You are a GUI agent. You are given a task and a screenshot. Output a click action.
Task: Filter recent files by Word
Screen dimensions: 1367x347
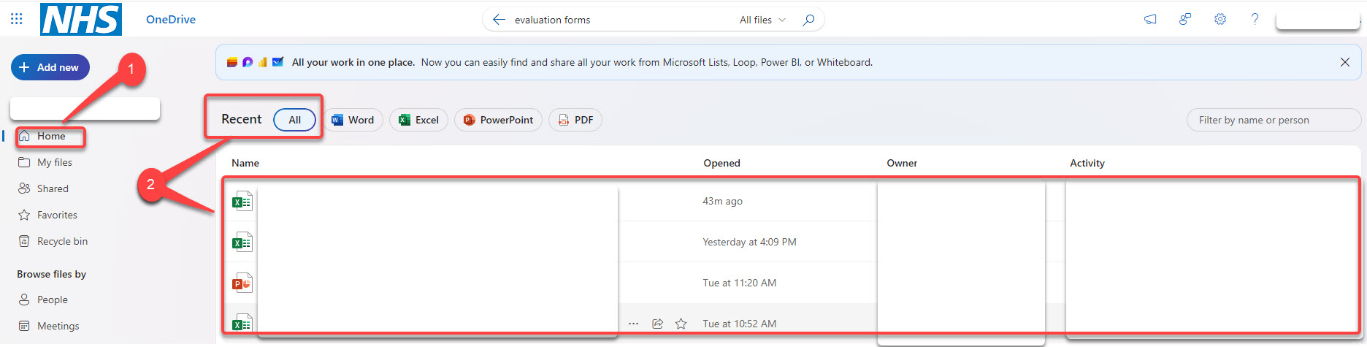(353, 120)
